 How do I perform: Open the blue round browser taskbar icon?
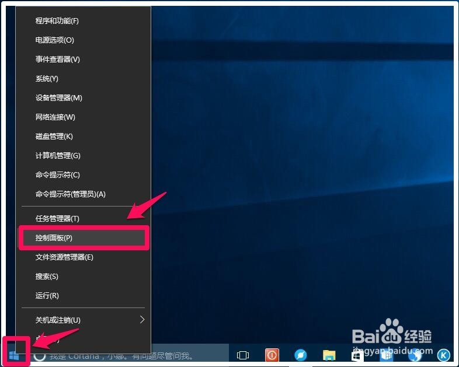click(300, 355)
